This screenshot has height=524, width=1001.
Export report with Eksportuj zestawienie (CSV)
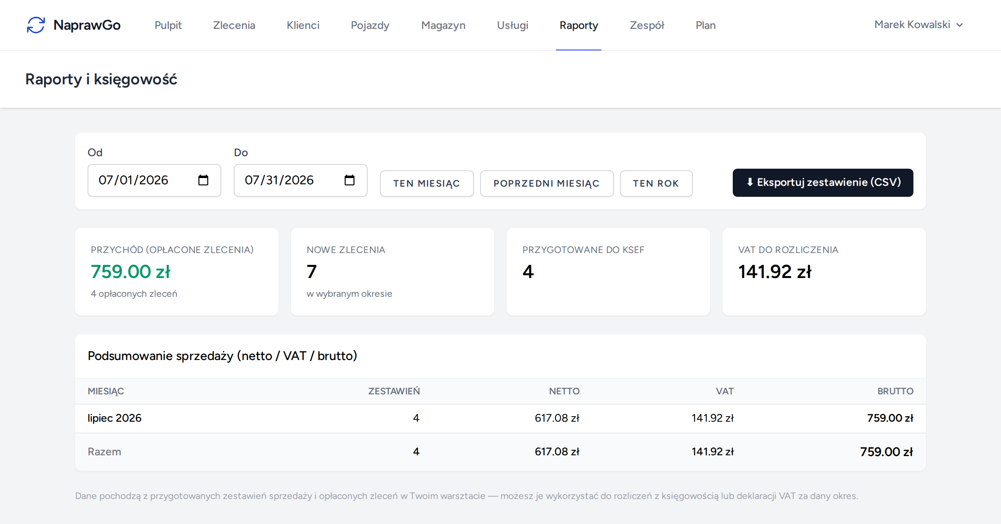coord(823,183)
